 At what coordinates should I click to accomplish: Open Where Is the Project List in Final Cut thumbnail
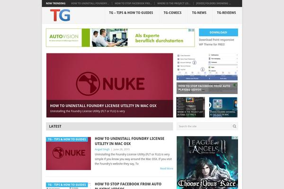tap(191, 107)
